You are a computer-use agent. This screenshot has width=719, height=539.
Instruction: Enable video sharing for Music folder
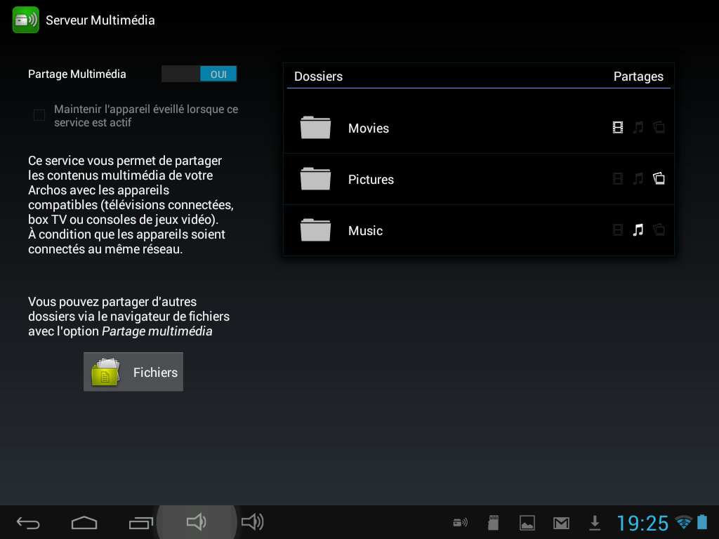click(x=618, y=230)
